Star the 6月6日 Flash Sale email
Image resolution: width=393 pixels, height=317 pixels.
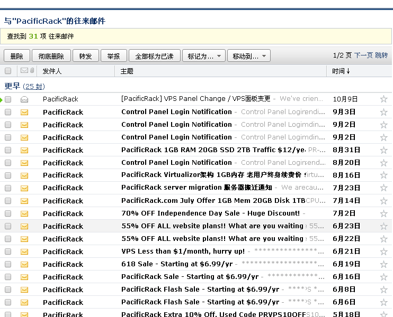[x=383, y=303]
